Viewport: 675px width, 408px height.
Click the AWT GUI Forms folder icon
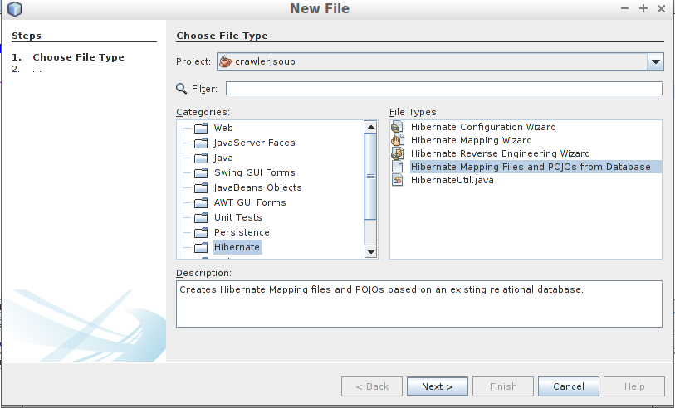[x=201, y=203]
